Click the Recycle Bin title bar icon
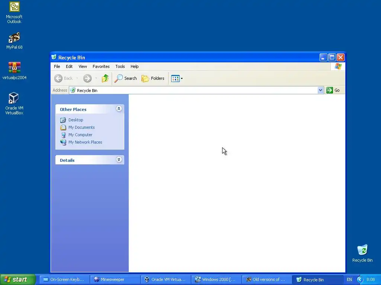 [x=54, y=57]
